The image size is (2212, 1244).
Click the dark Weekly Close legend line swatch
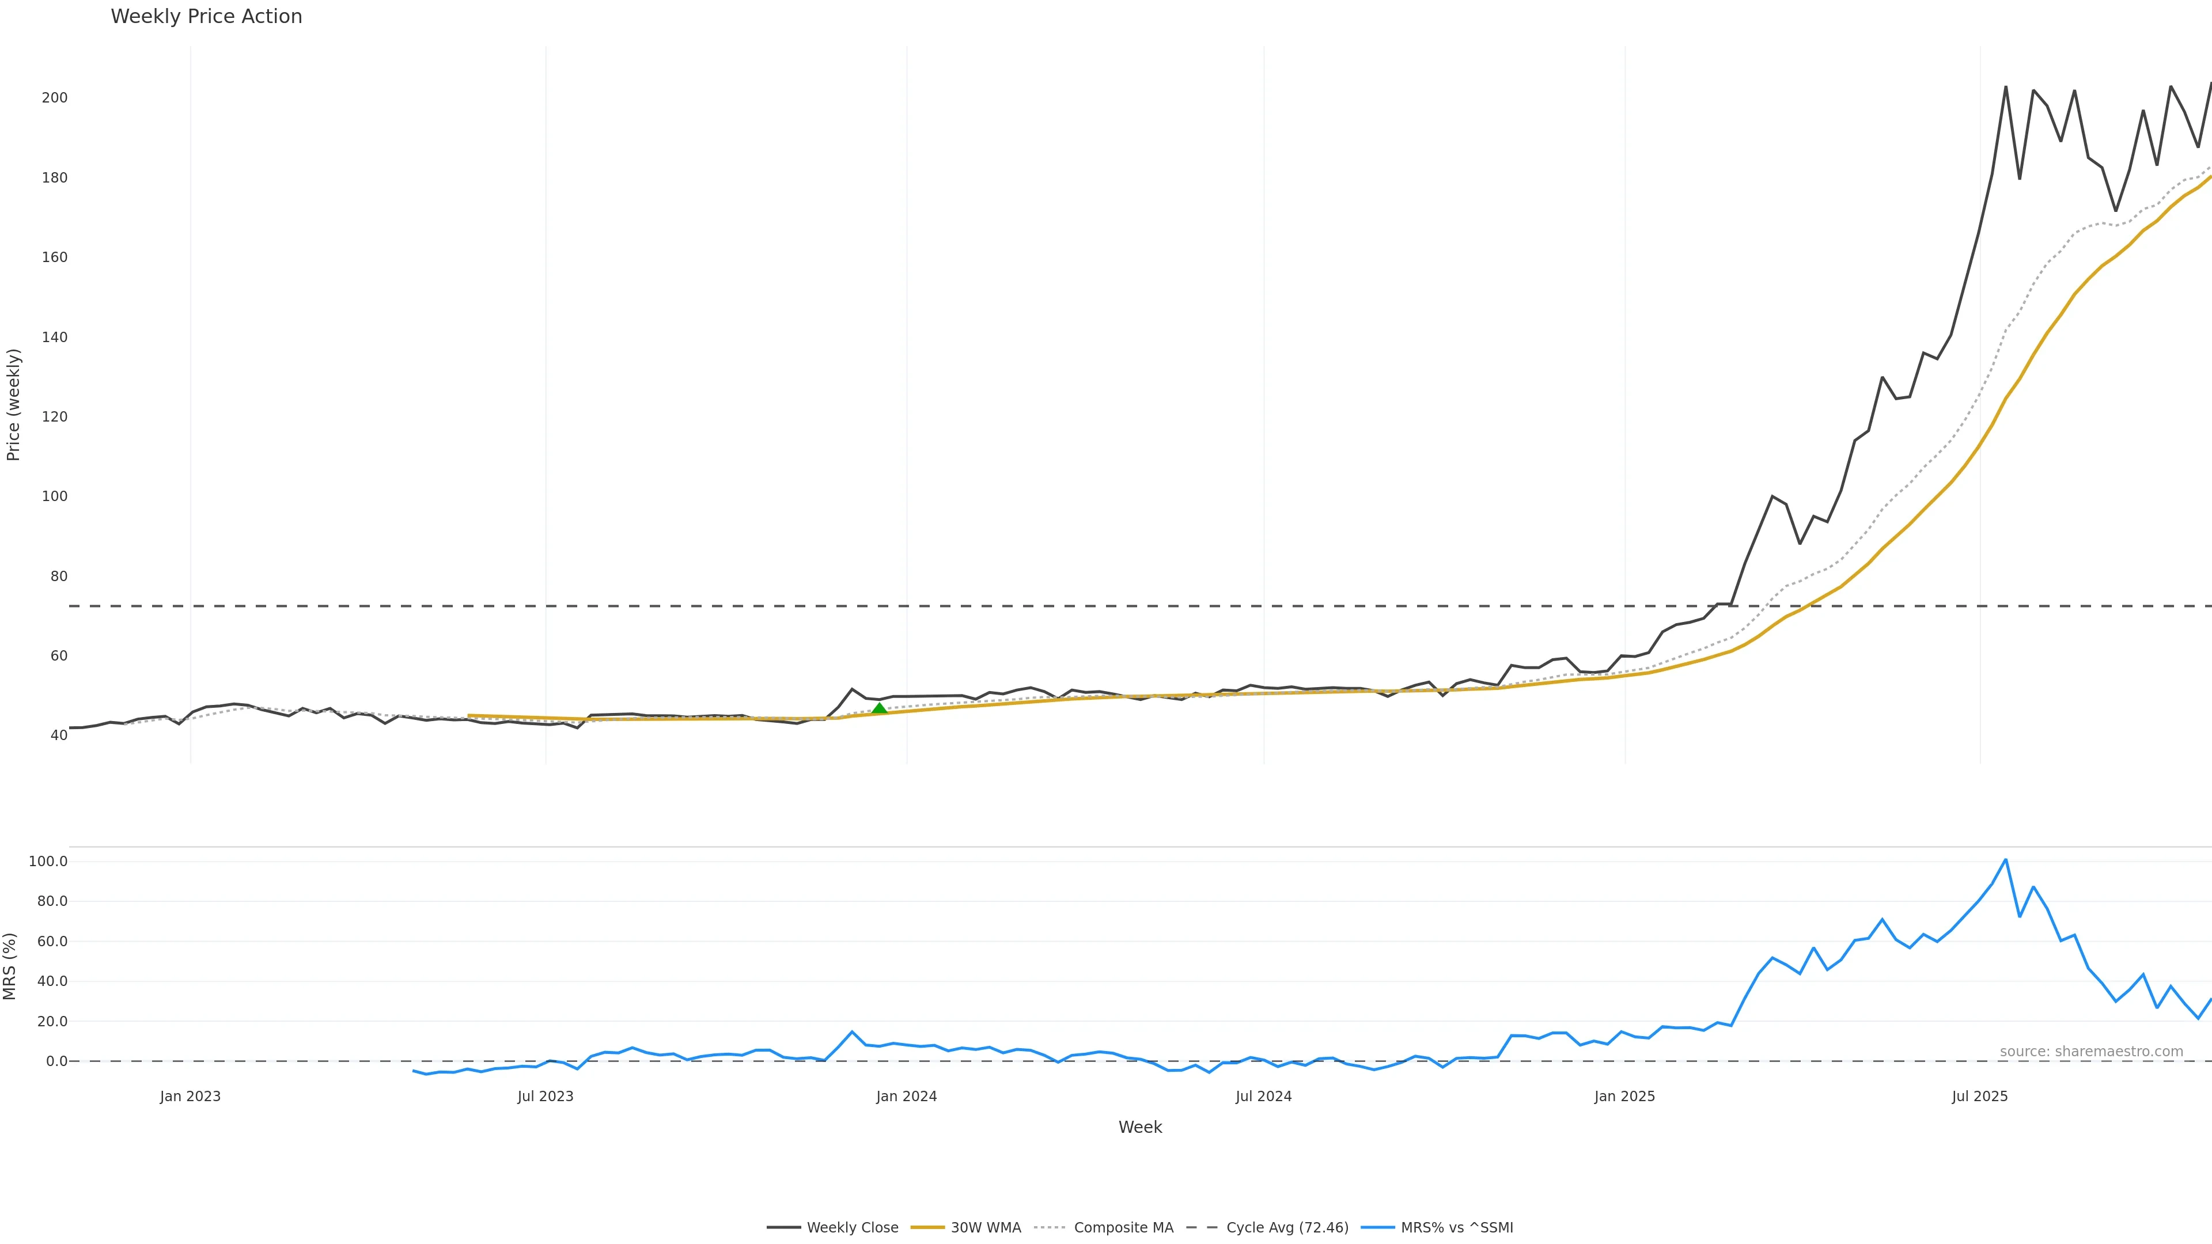[x=783, y=1228]
